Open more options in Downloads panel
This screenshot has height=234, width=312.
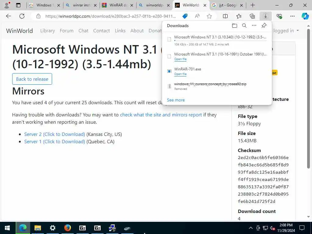tap(254, 26)
